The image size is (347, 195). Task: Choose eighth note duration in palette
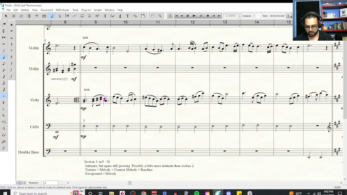point(4,63)
